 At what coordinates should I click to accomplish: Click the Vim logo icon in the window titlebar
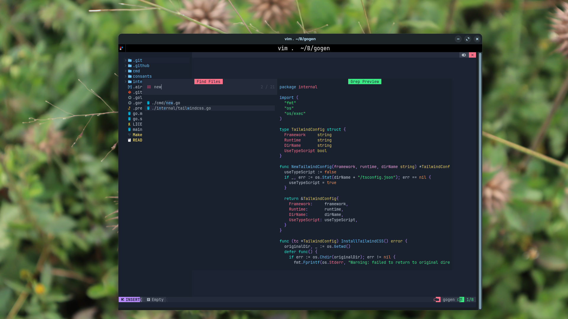pyautogui.click(x=121, y=48)
